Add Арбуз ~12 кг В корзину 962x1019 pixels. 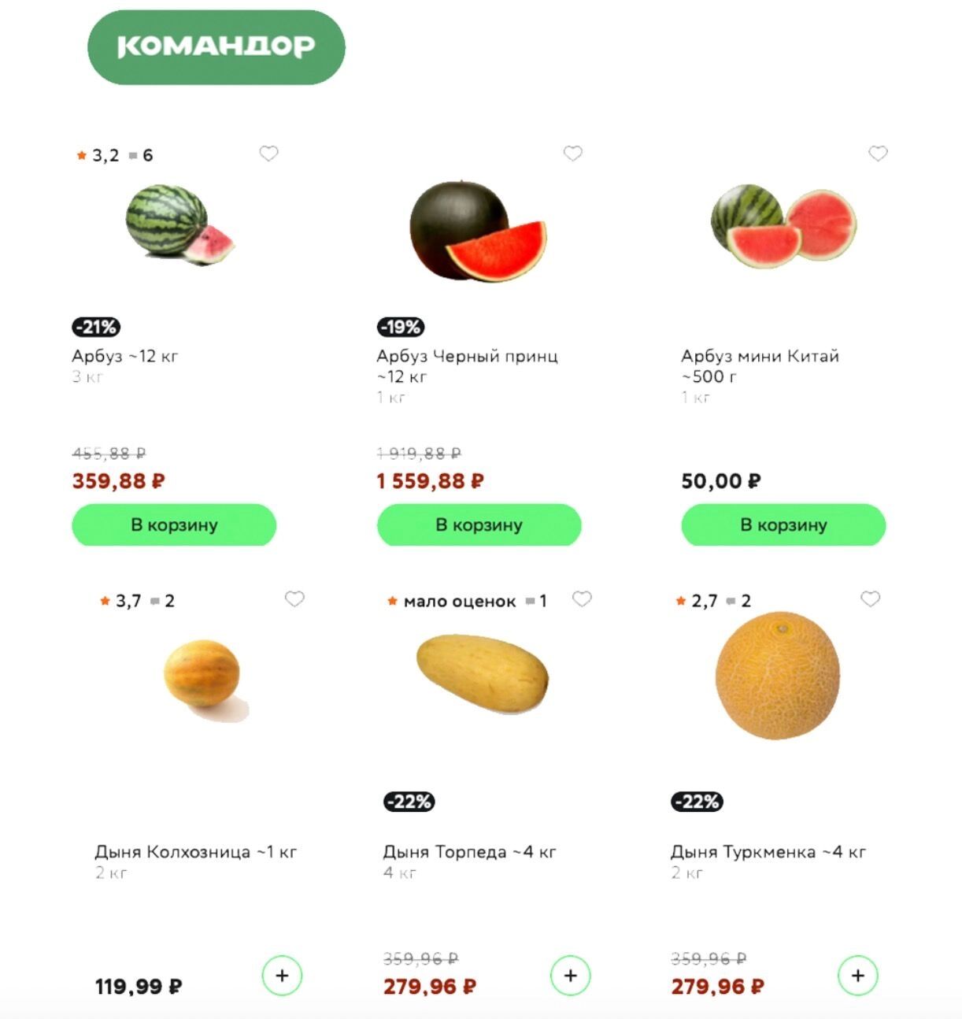pyautogui.click(x=174, y=525)
